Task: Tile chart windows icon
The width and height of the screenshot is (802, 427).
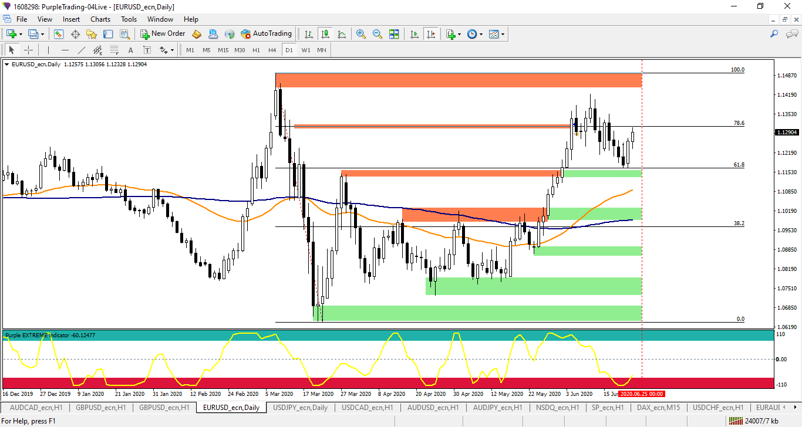Action: point(394,34)
